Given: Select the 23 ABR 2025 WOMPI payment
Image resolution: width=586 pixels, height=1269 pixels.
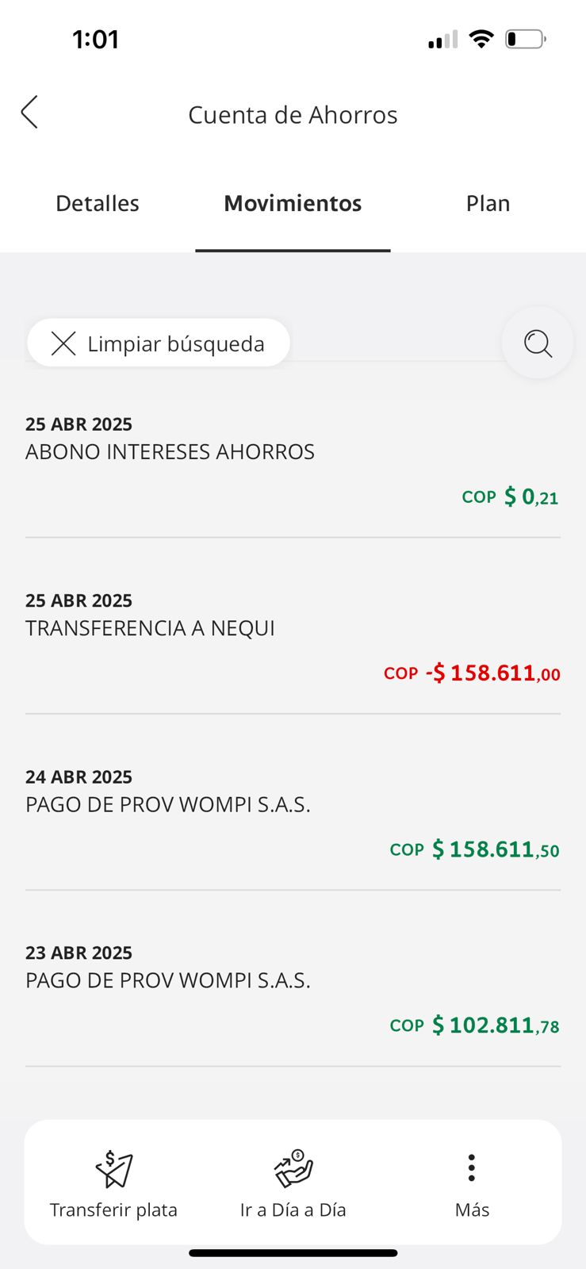Looking at the screenshot, I should point(293,988).
